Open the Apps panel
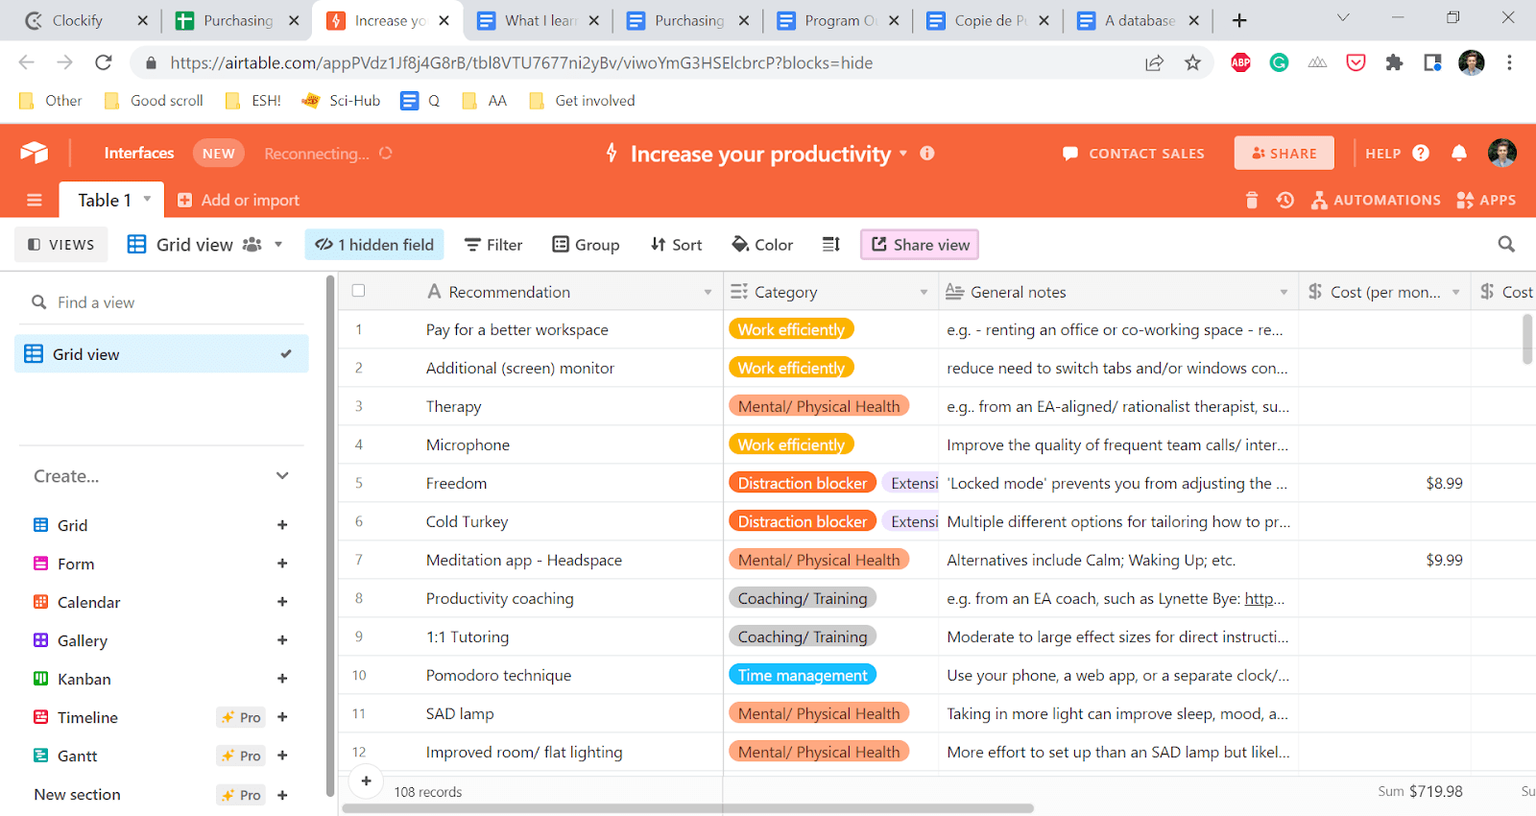The image size is (1536, 816). (1486, 200)
